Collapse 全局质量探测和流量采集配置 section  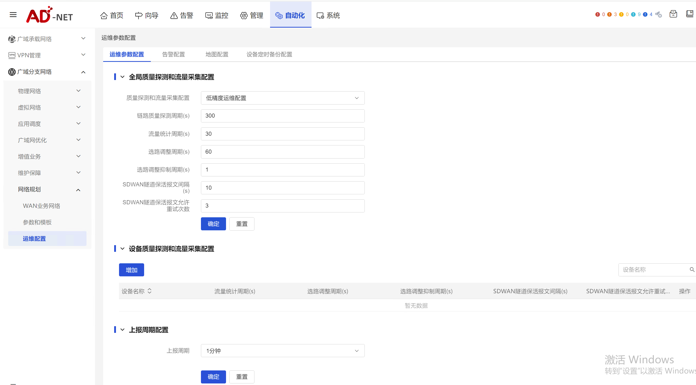point(122,77)
